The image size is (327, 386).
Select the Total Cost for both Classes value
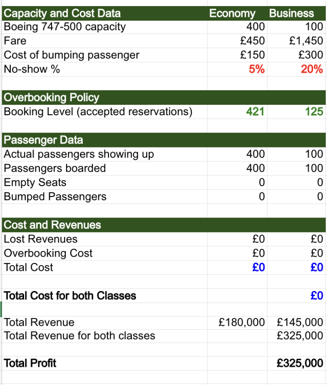(x=297, y=296)
